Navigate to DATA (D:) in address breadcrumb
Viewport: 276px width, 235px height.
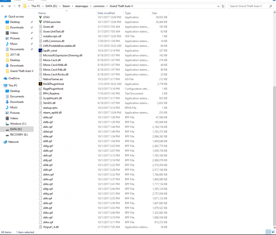51,6
